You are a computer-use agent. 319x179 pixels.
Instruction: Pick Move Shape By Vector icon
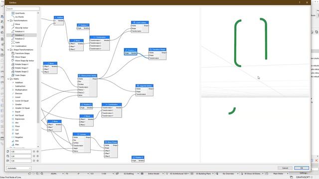[x=13, y=61]
